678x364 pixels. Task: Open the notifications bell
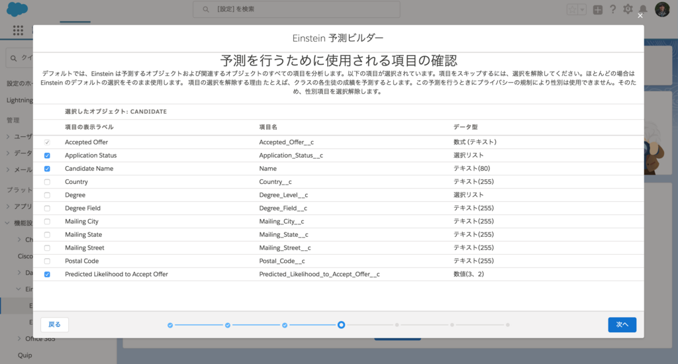[x=643, y=9]
